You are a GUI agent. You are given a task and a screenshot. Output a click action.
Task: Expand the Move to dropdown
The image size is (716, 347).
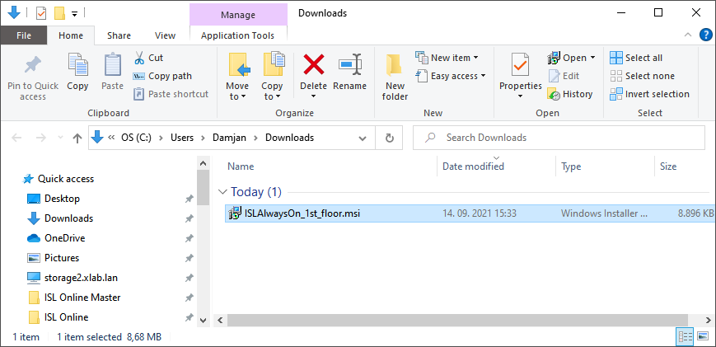[237, 96]
